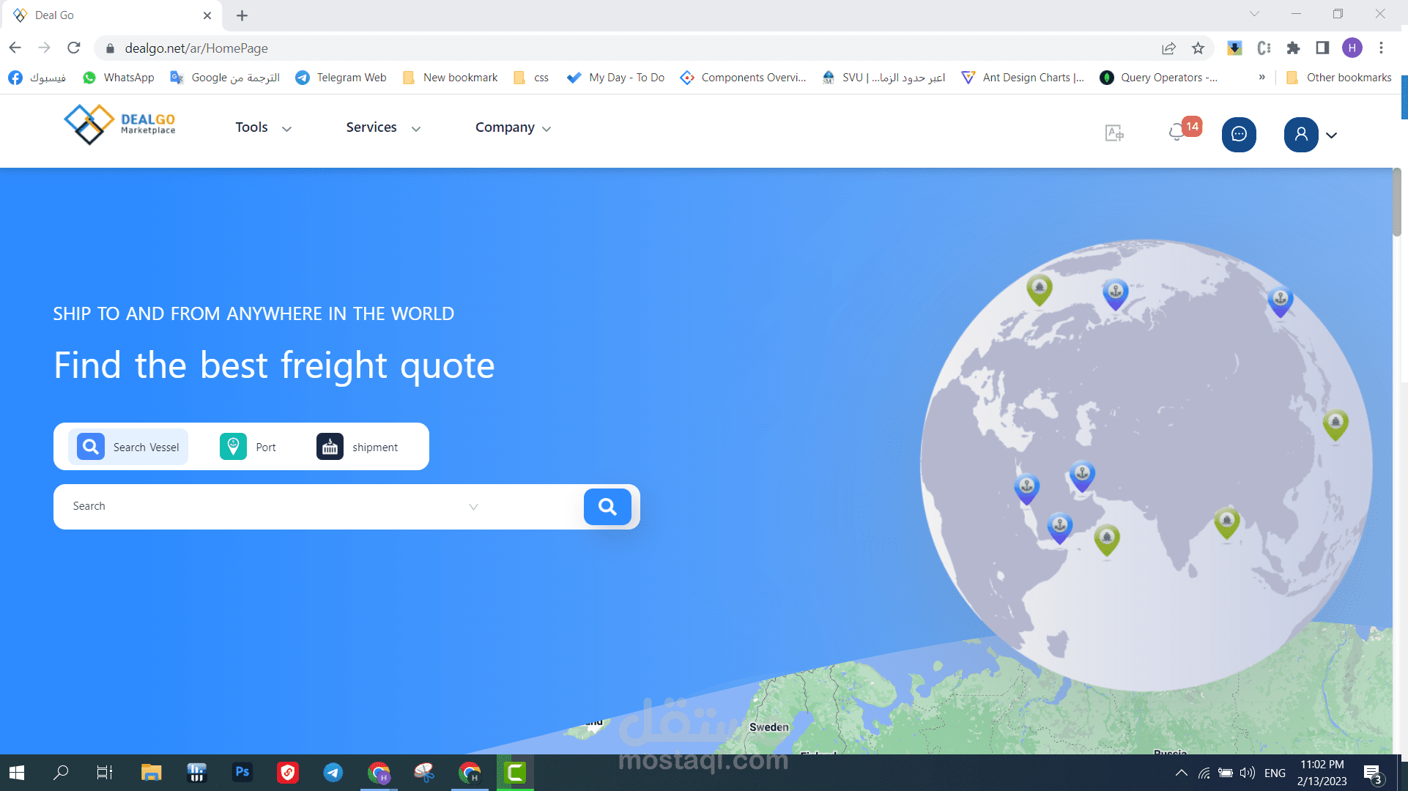The width and height of the screenshot is (1408, 791).
Task: Open the Google Translate bookmark
Action: coord(225,78)
